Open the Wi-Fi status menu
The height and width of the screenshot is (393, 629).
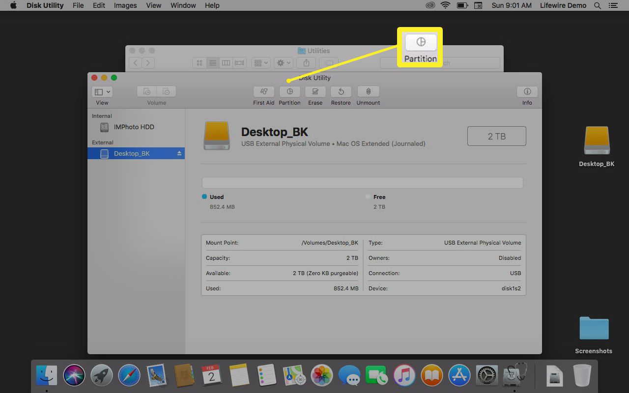[x=446, y=5]
